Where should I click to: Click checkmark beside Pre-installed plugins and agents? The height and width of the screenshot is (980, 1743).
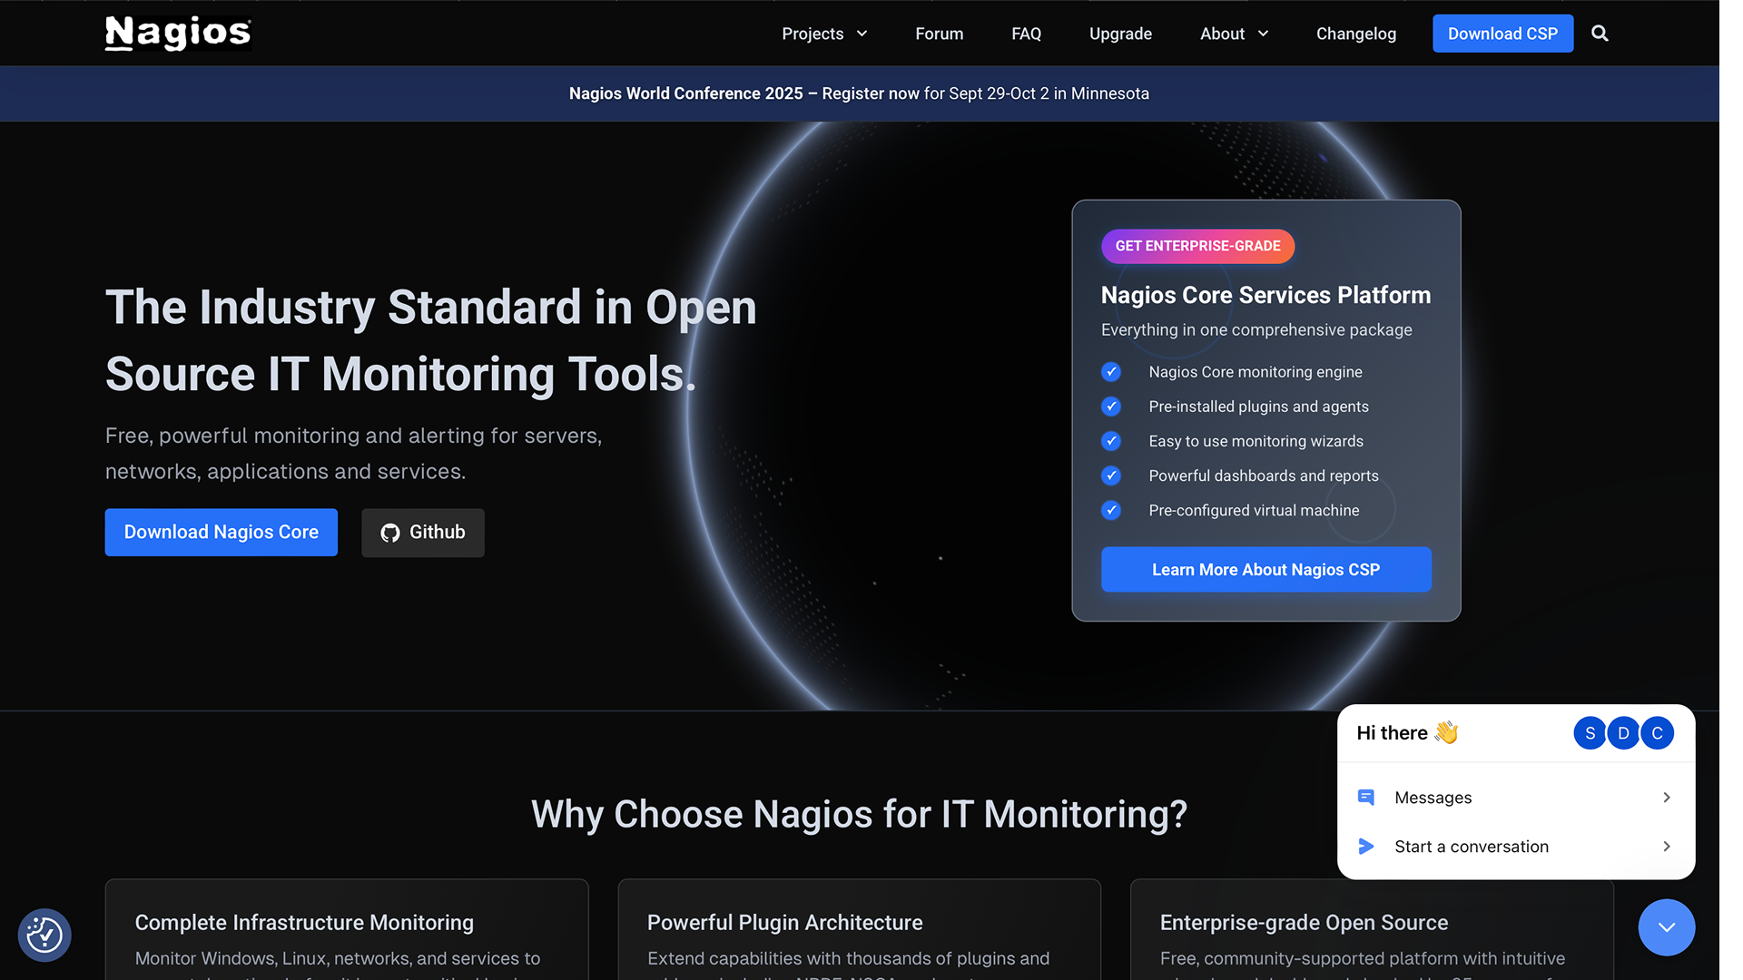1111,407
